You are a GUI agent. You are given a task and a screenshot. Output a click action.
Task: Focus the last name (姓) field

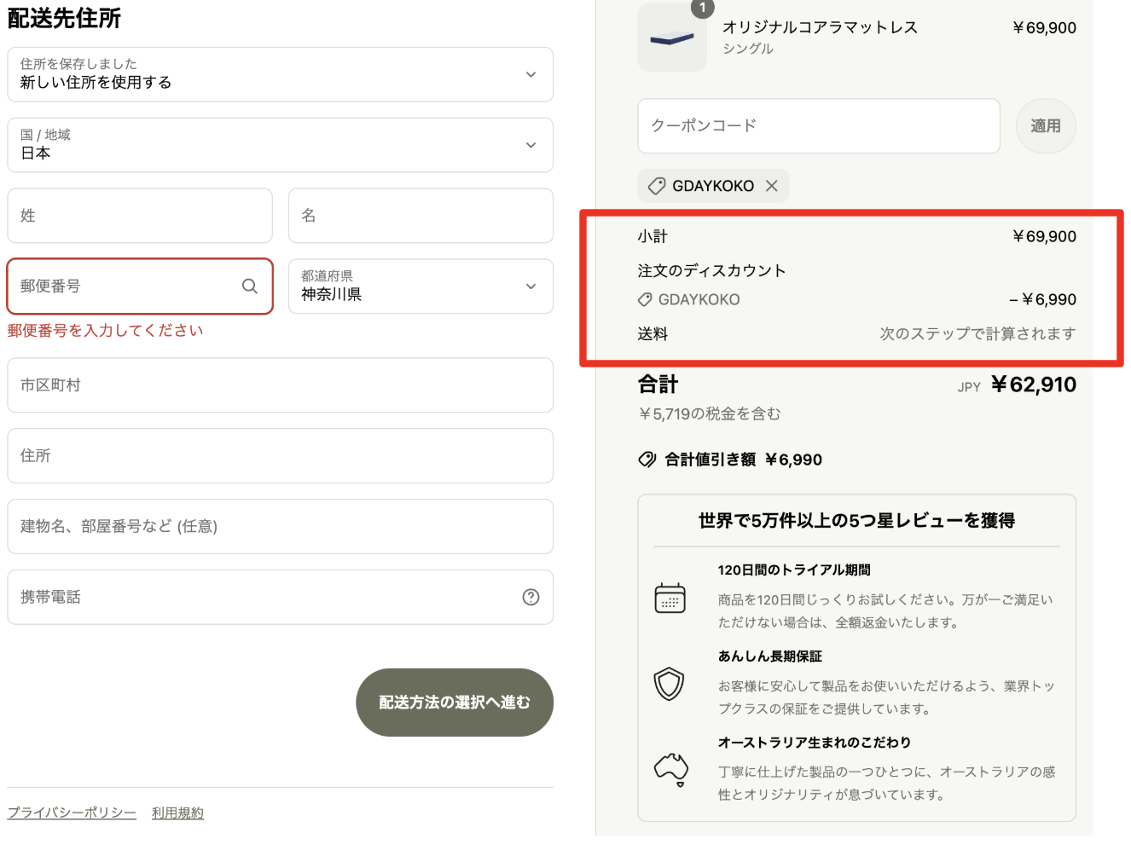(140, 216)
